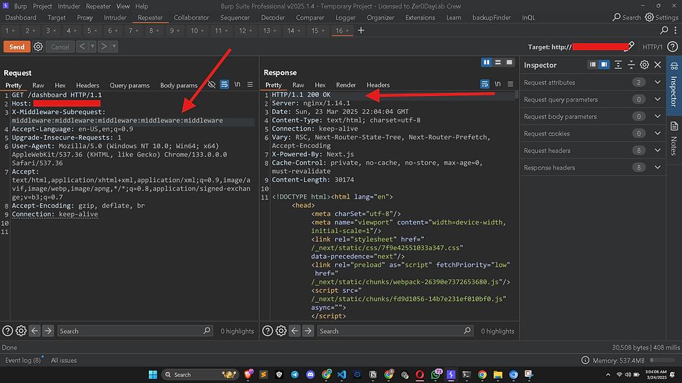The width and height of the screenshot is (682, 383).
Task: Toggle hide-unimportant-headers eye icon in Request
Action: pyautogui.click(x=212, y=85)
